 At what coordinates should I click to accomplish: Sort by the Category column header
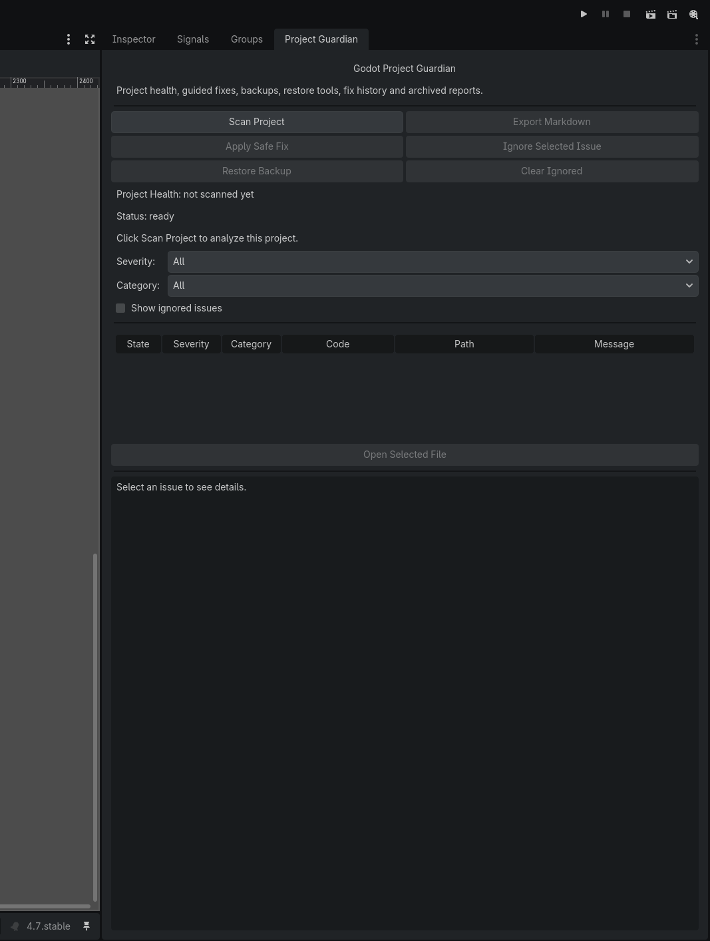[x=251, y=344]
